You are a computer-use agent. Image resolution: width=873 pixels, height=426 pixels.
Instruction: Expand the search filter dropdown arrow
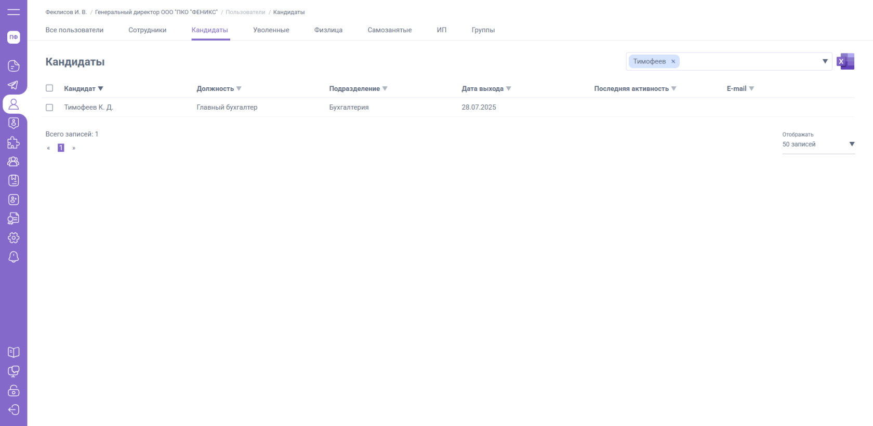(825, 61)
